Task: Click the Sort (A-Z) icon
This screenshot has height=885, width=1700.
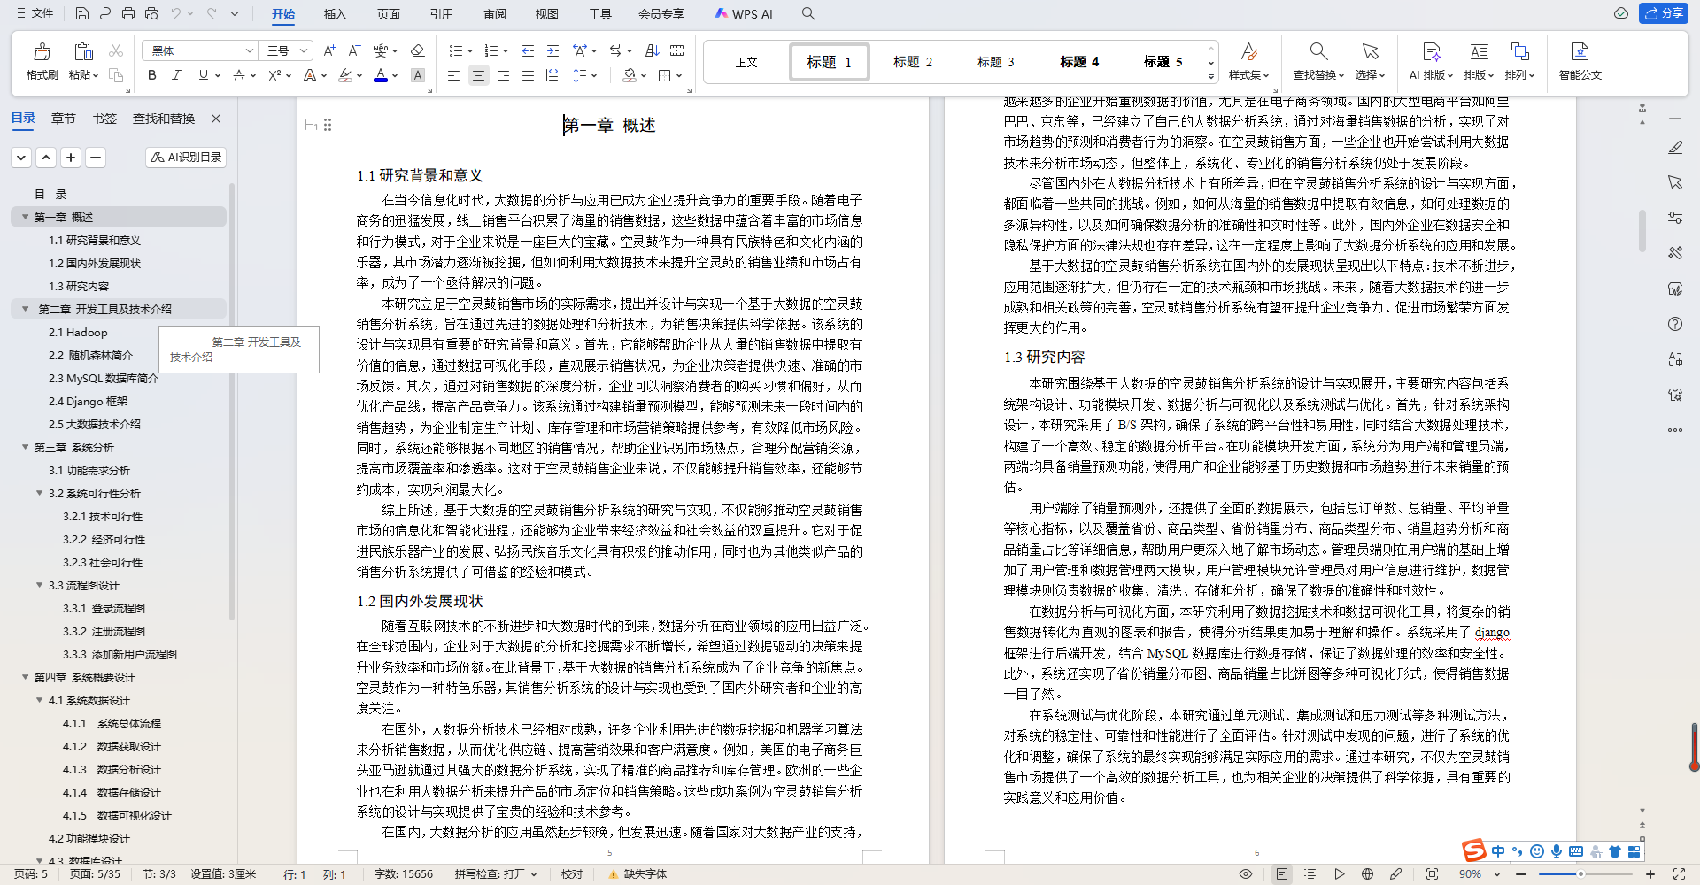Action: [653, 50]
